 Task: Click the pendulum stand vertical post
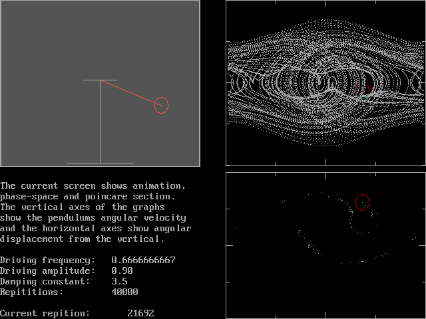point(101,122)
